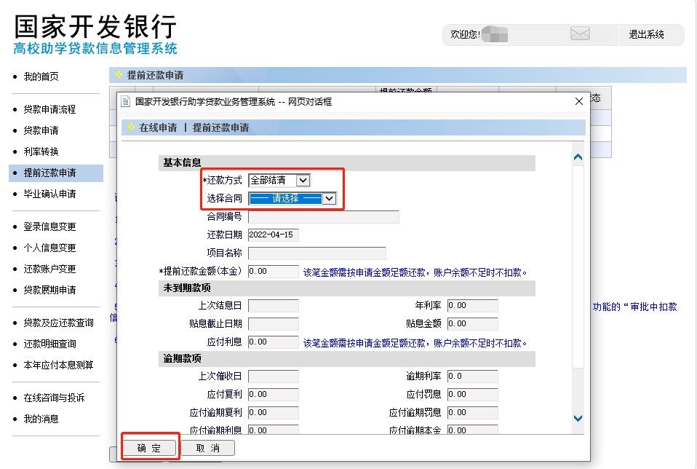Click the 应付逾期罚息 field

tap(472, 412)
